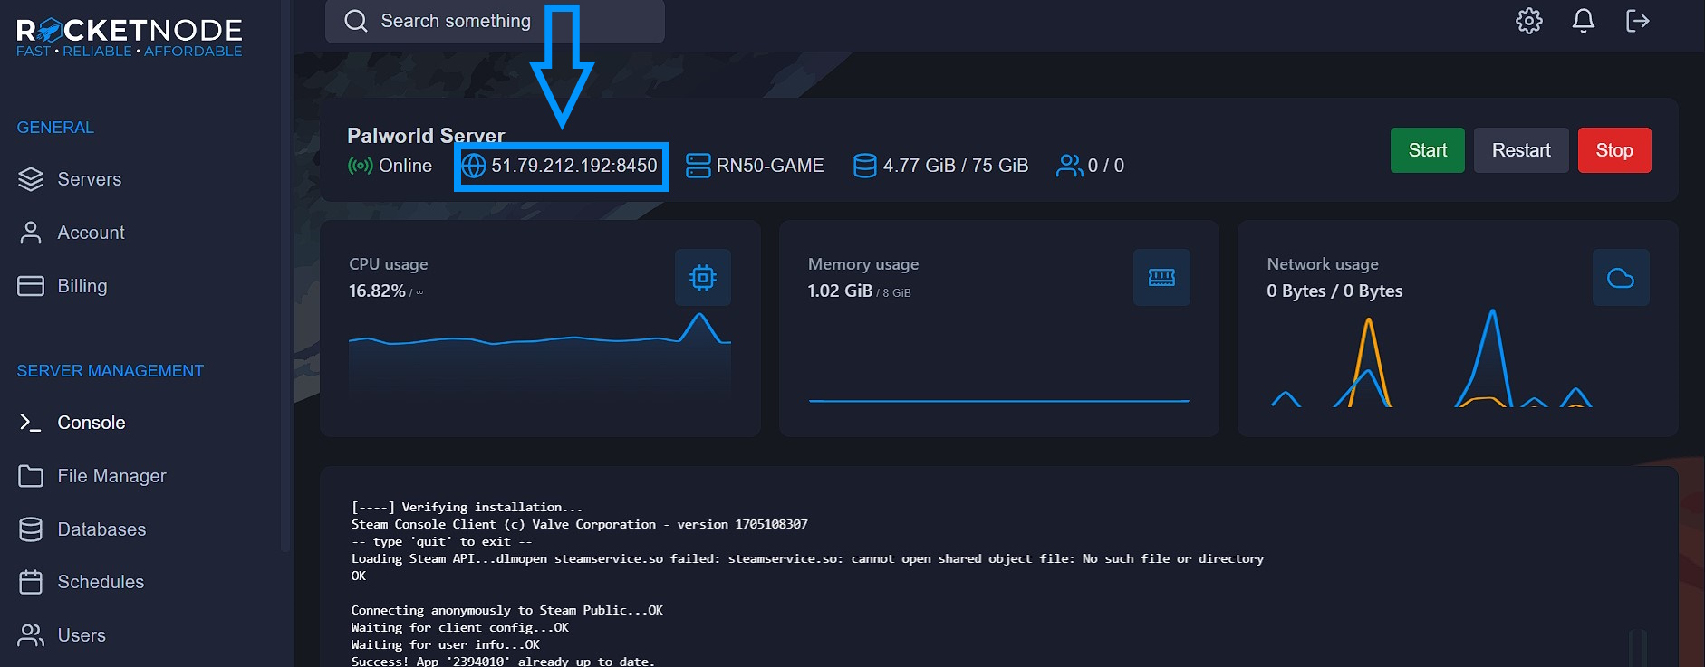Start the Palworld server

1428,150
